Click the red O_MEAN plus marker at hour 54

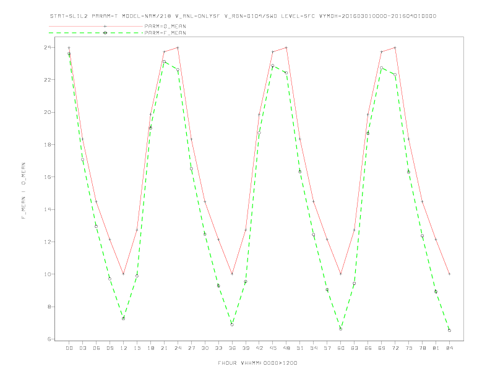point(314,202)
